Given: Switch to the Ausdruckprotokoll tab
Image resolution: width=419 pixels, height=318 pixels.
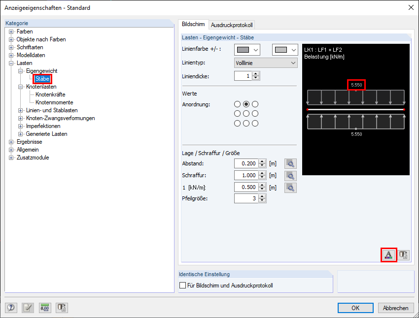Looking at the screenshot, I should click(x=231, y=25).
